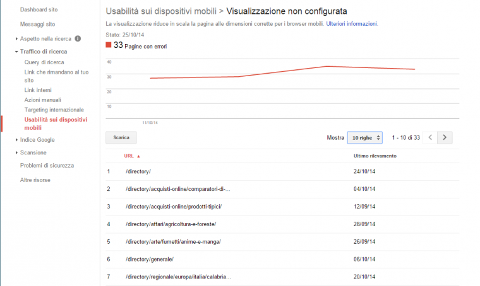
Task: Click Usabilità sui dispositivi mobili breadcrumb
Action: pyautogui.click(x=161, y=11)
